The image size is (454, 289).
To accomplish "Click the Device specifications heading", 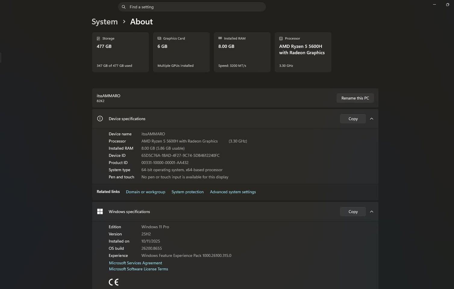I will click(127, 119).
